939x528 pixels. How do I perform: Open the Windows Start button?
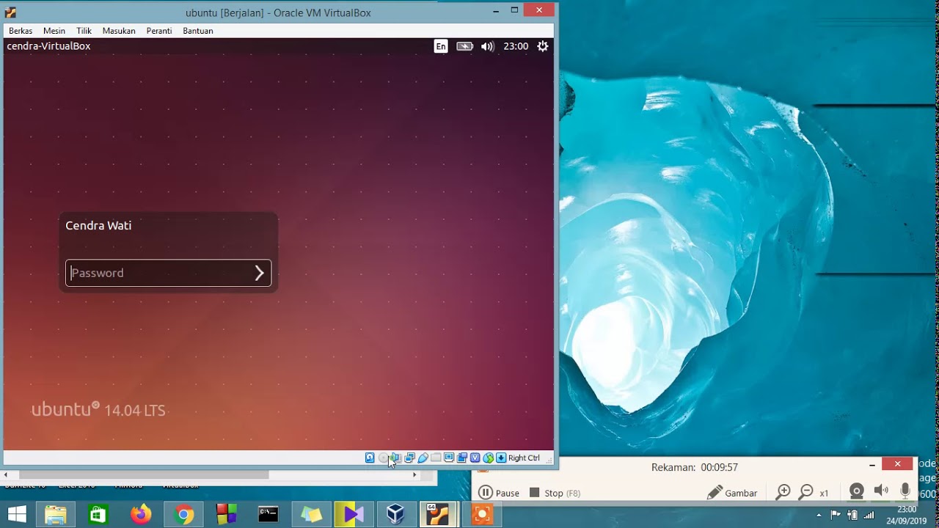point(17,515)
